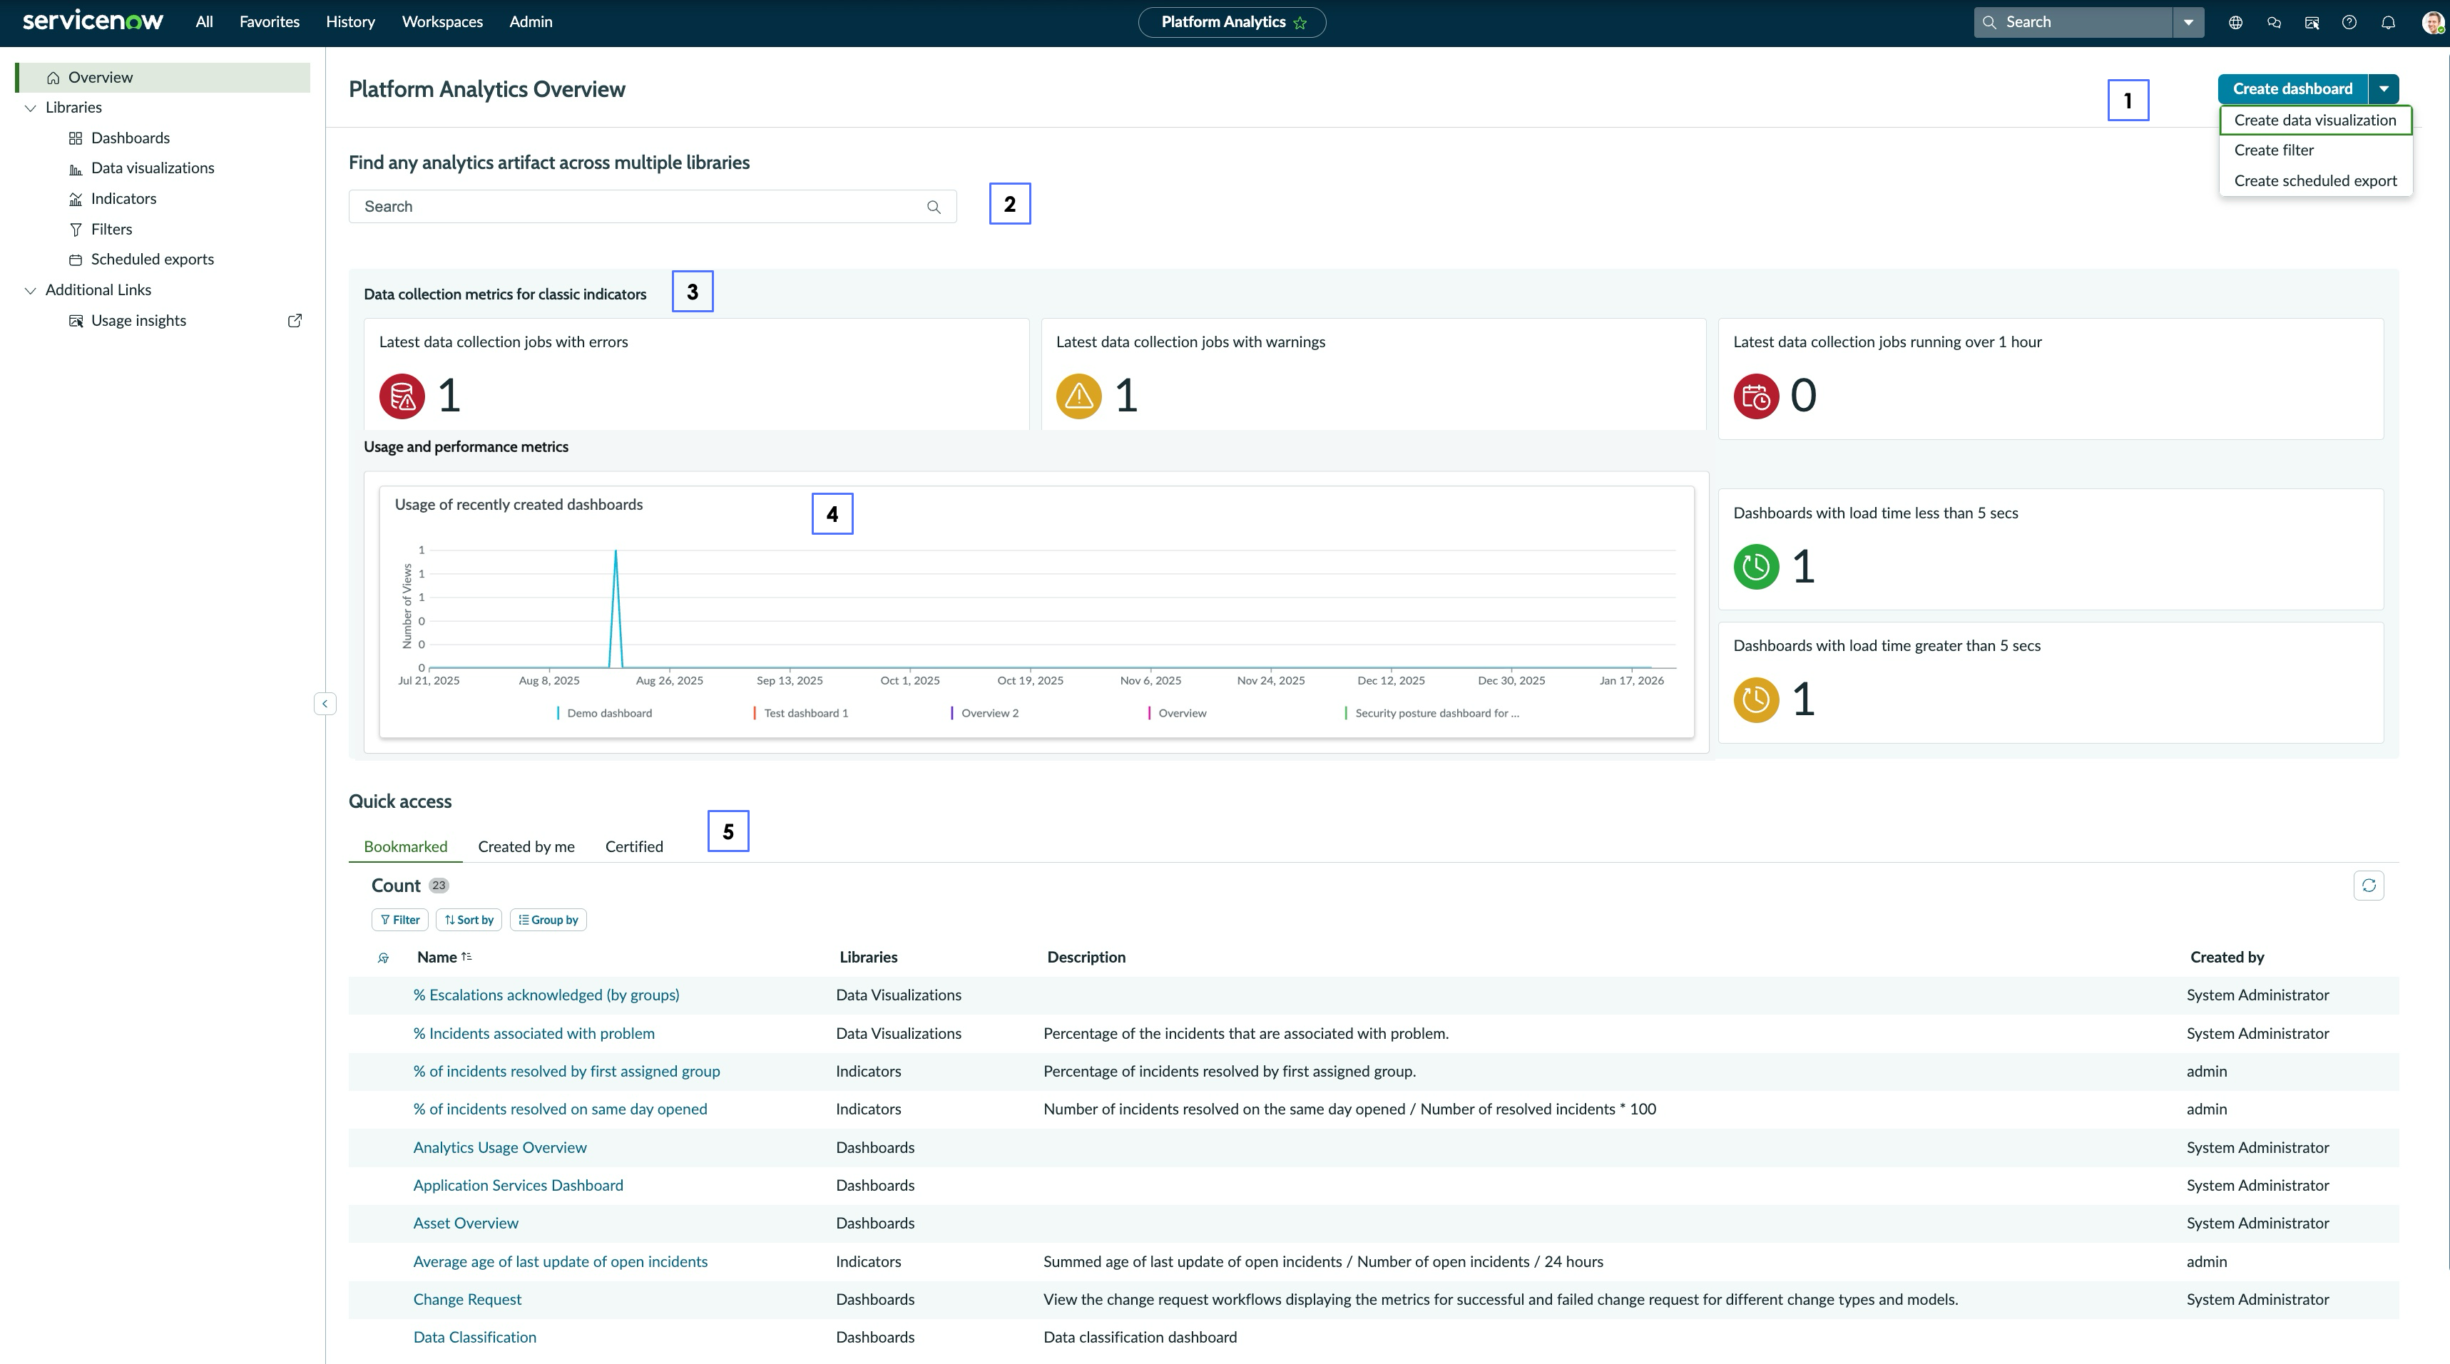Screen dimensions: 2450x1364
Task: Click the magnifier icon in artifact search
Action: pos(934,207)
